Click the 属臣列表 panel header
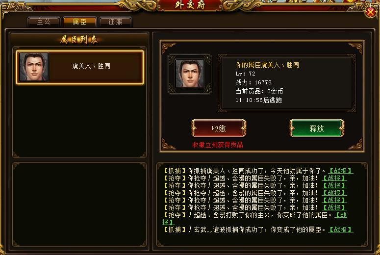Viewport: 380px width, 255px height. point(79,39)
